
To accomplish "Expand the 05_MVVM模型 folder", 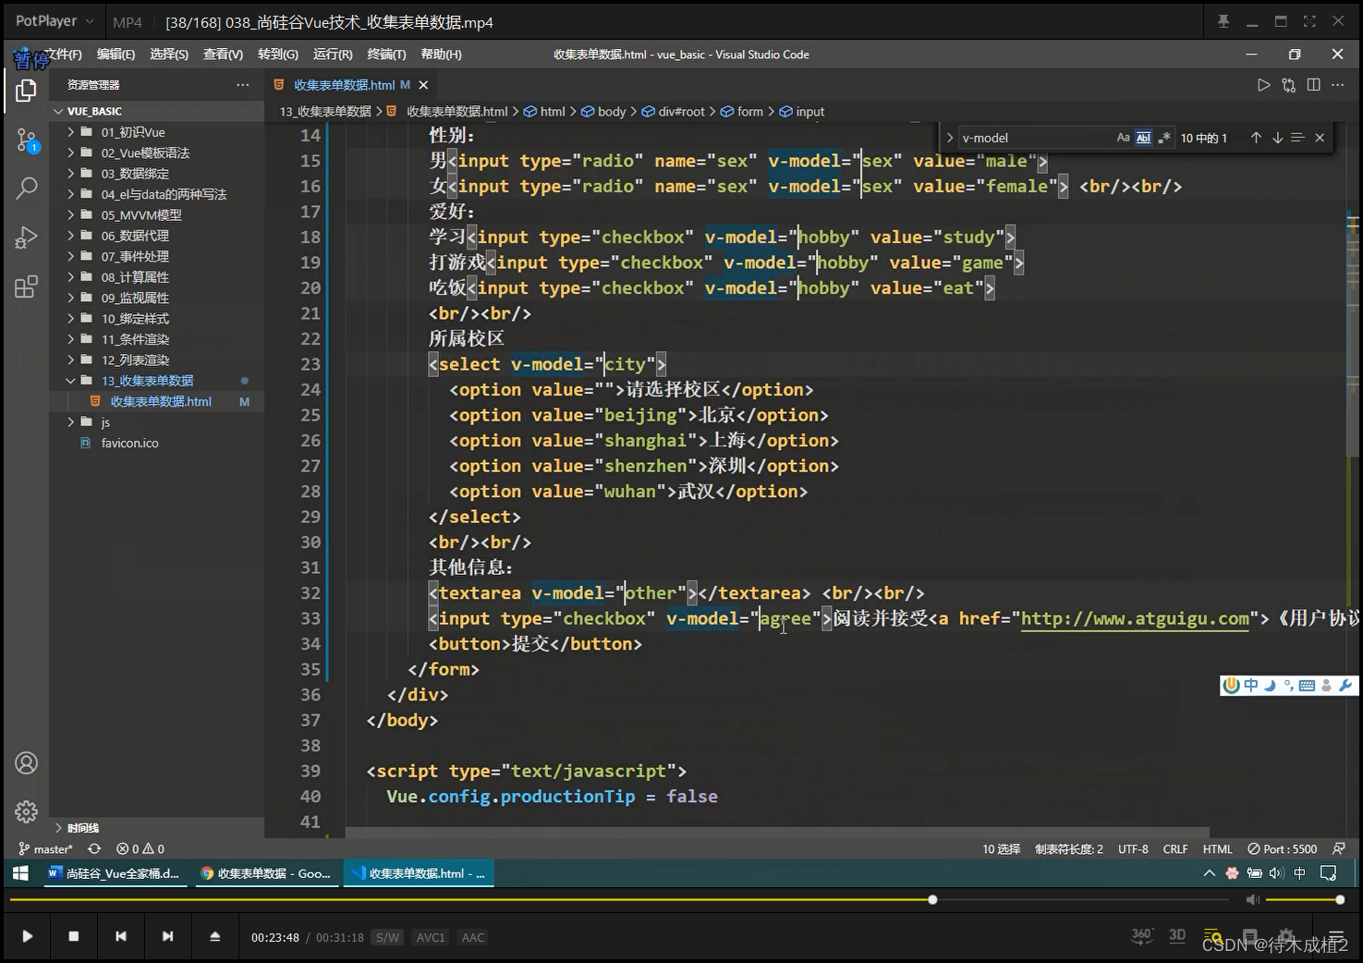I will (70, 215).
